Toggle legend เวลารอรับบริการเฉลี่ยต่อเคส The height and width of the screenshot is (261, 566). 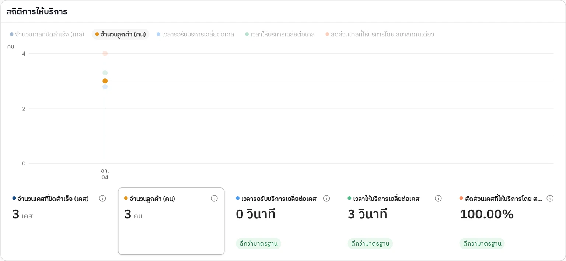(195, 34)
